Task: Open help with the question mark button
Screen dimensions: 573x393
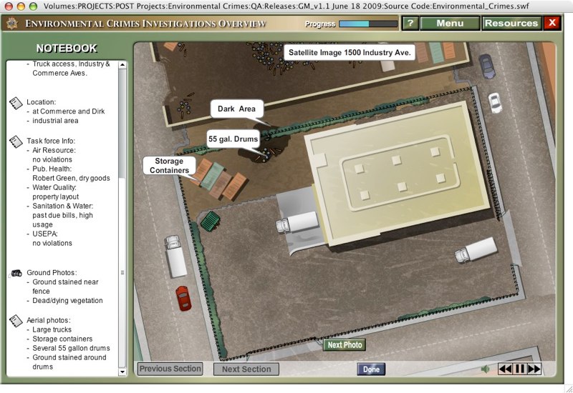Action: pos(410,23)
